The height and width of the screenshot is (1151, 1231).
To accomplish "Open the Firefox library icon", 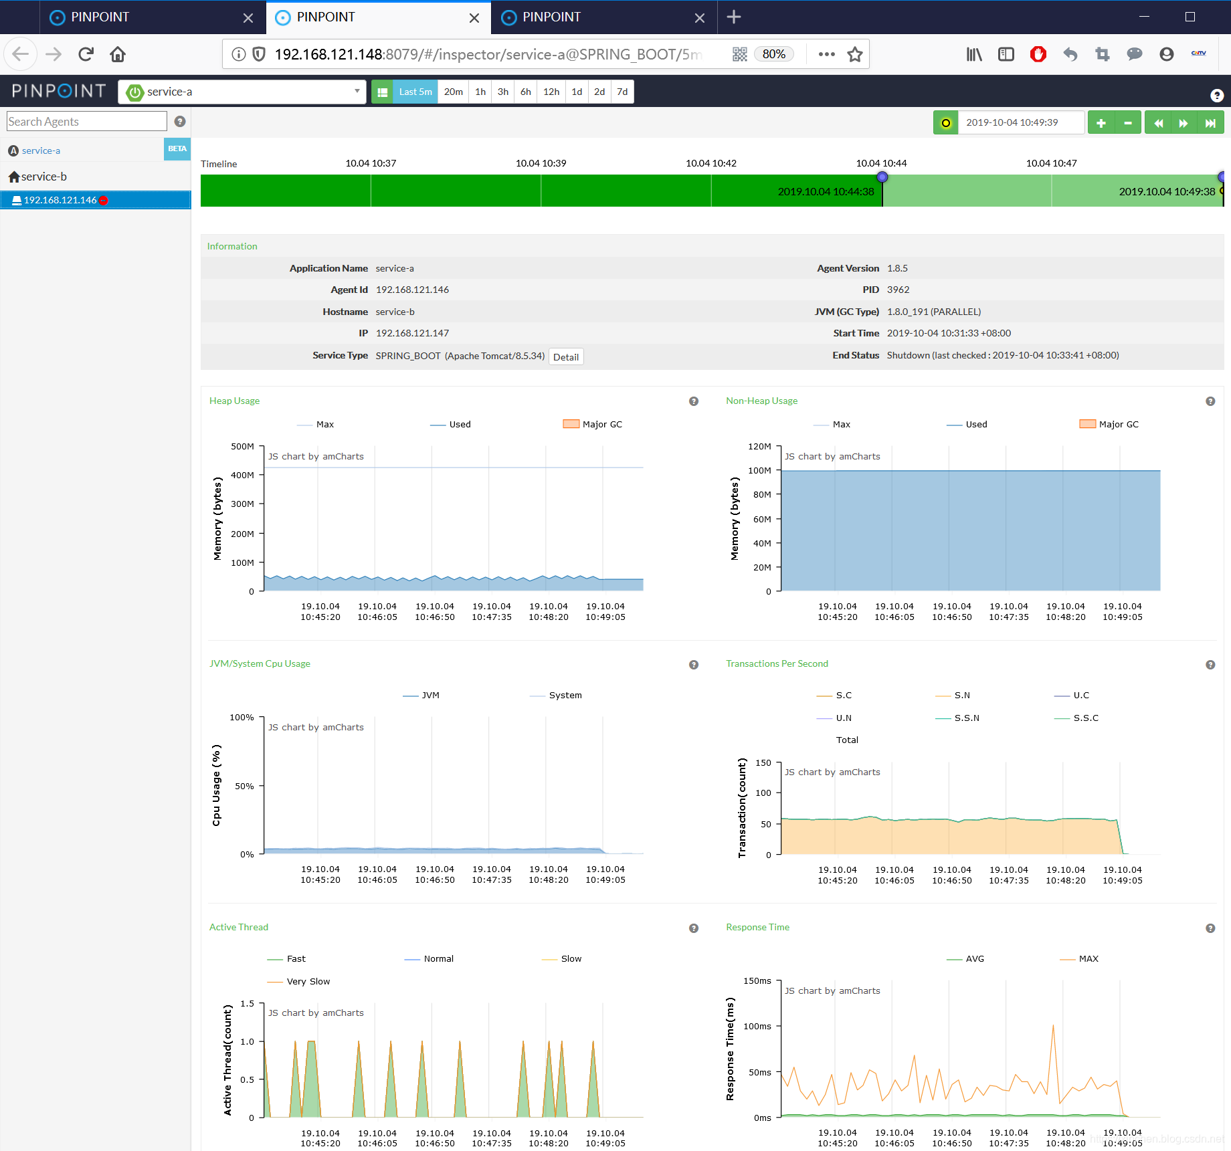I will [974, 54].
